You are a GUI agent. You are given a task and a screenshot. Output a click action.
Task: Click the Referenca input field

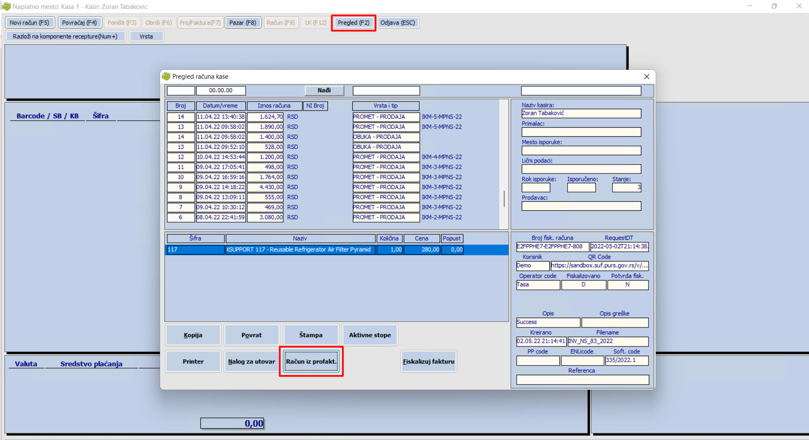[x=582, y=380]
